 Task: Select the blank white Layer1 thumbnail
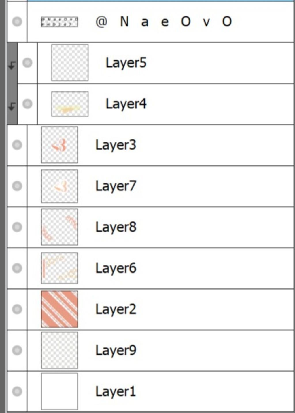[x=60, y=391]
